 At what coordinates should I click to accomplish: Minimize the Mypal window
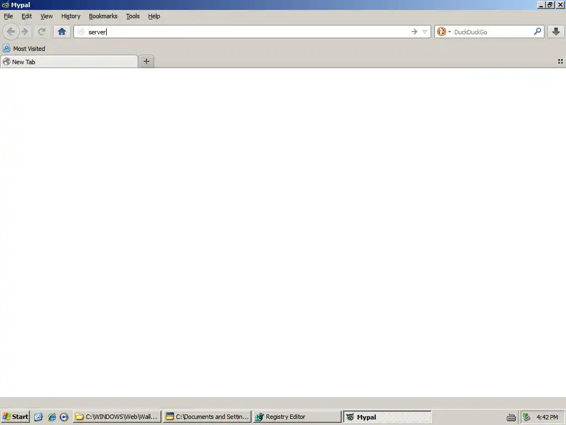tap(541, 4)
